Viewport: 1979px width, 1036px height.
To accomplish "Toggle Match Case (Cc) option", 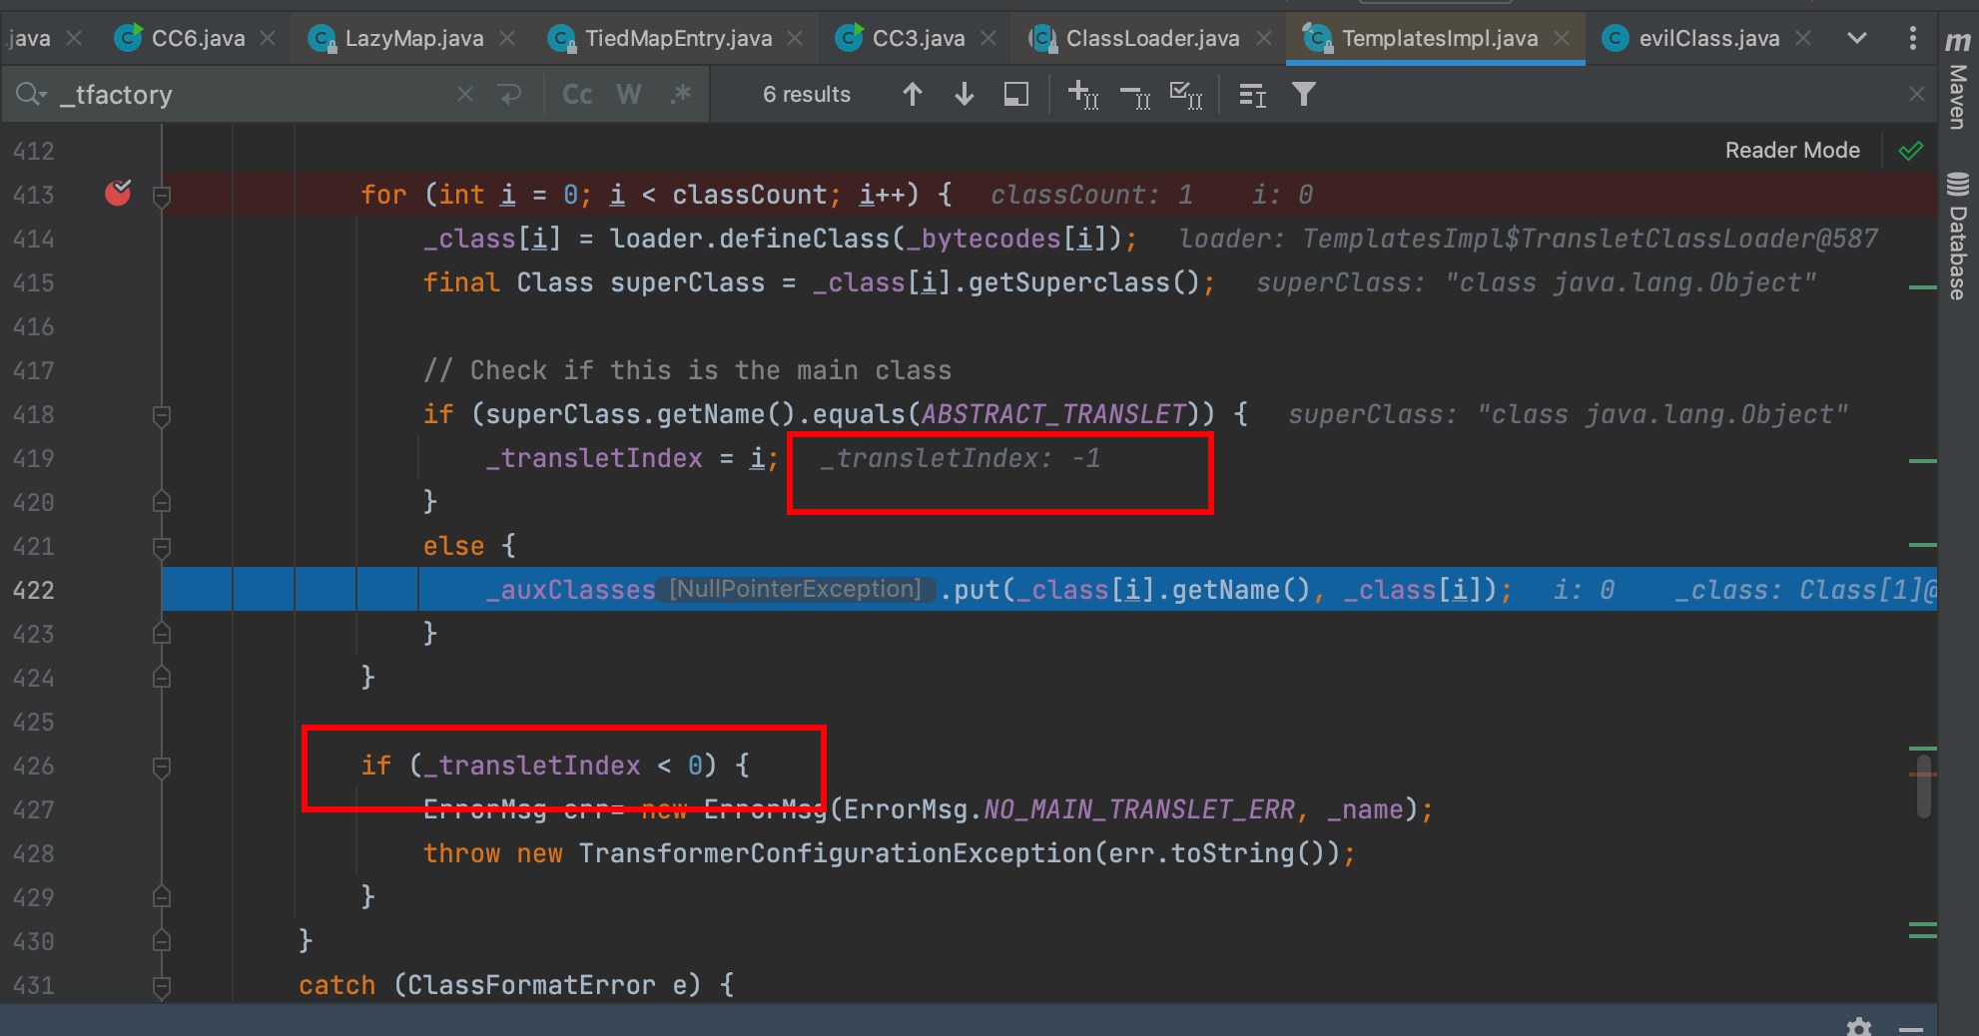I will (577, 94).
